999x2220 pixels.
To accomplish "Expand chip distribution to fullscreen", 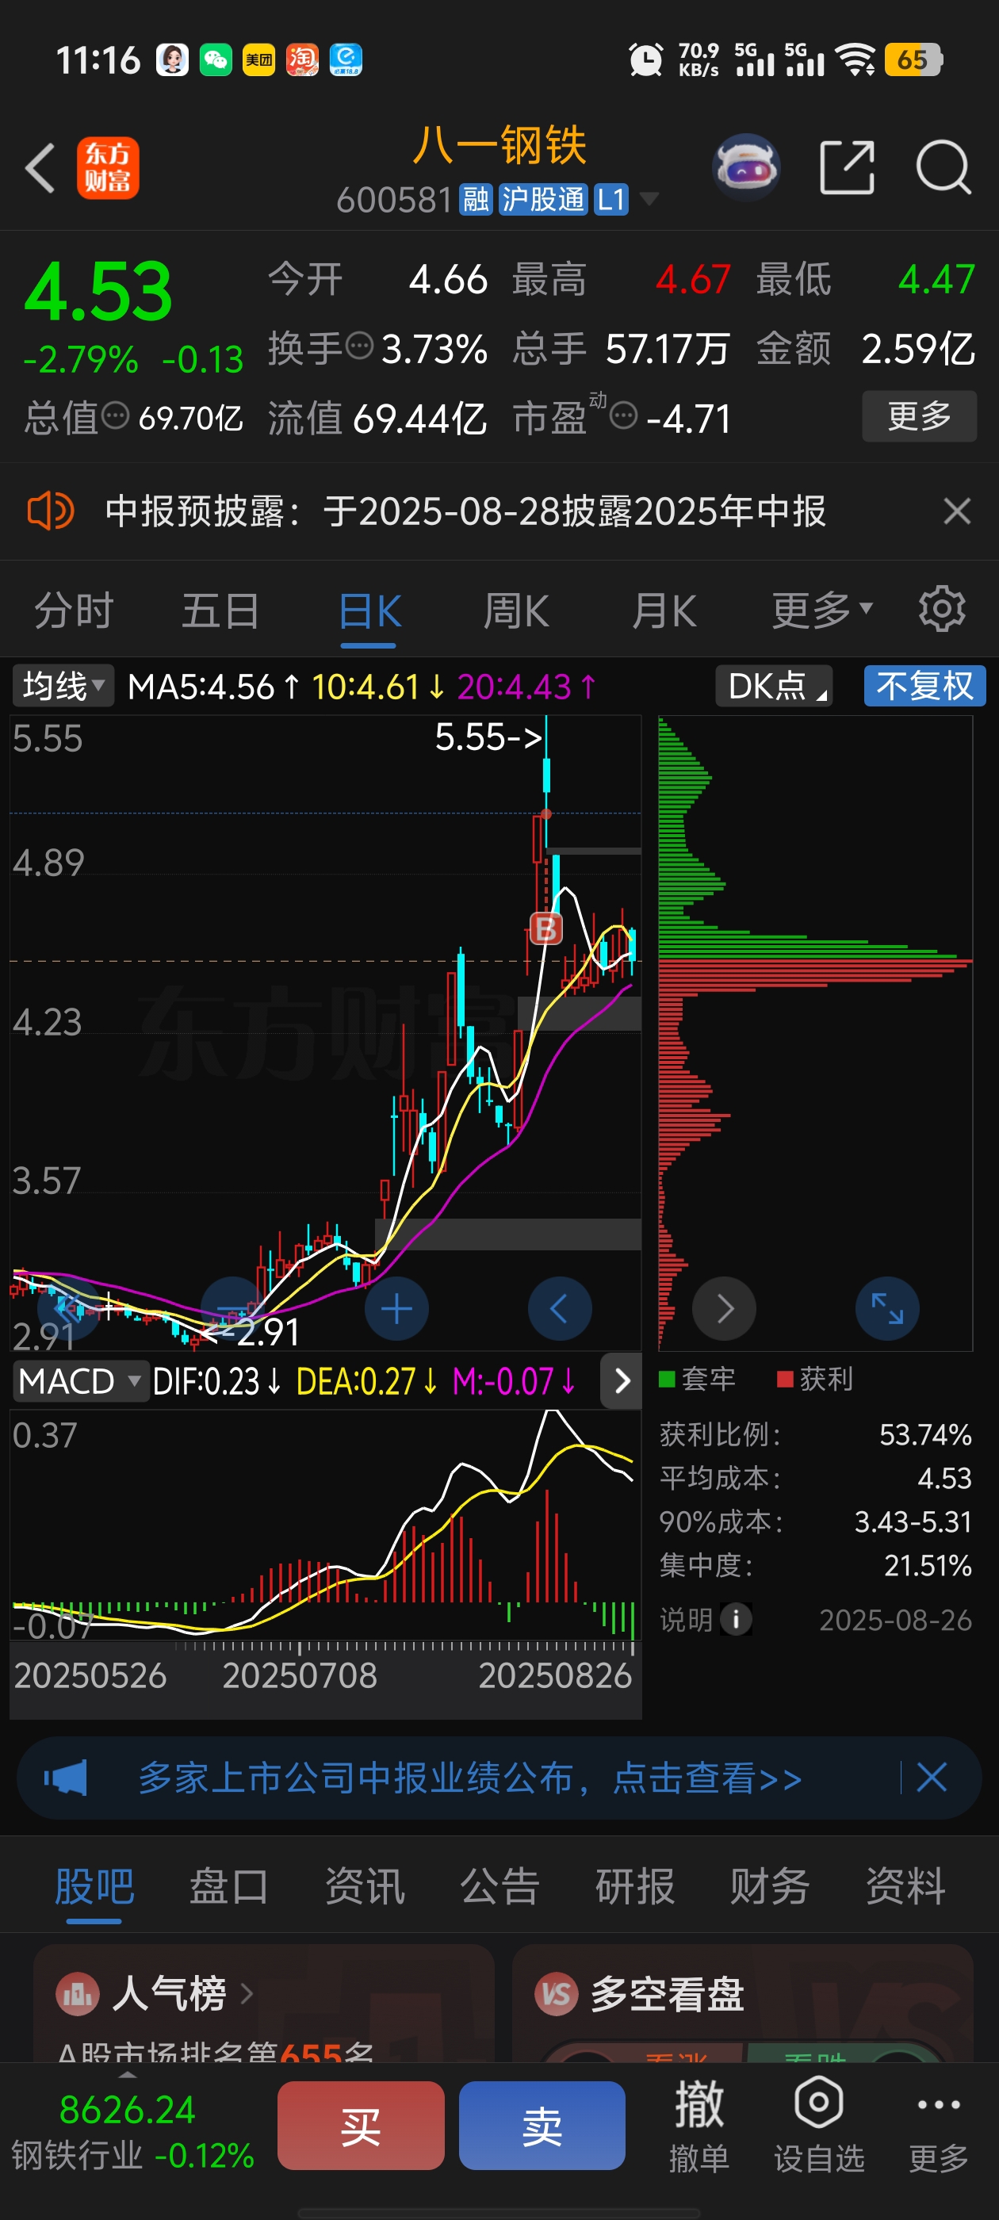I will coord(887,1309).
